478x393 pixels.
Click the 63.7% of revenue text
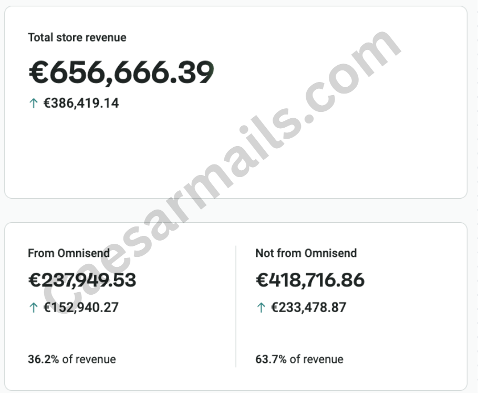pos(299,359)
